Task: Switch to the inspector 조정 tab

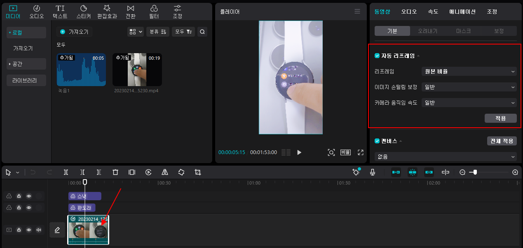Action: coord(492,12)
